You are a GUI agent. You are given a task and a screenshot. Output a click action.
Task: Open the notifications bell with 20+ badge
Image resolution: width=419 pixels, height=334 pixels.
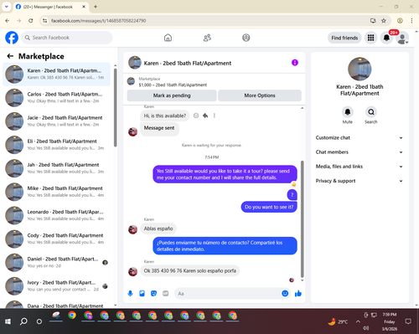[386, 38]
